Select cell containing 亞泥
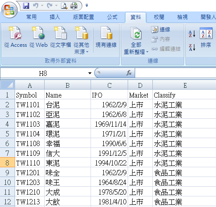 (68, 114)
